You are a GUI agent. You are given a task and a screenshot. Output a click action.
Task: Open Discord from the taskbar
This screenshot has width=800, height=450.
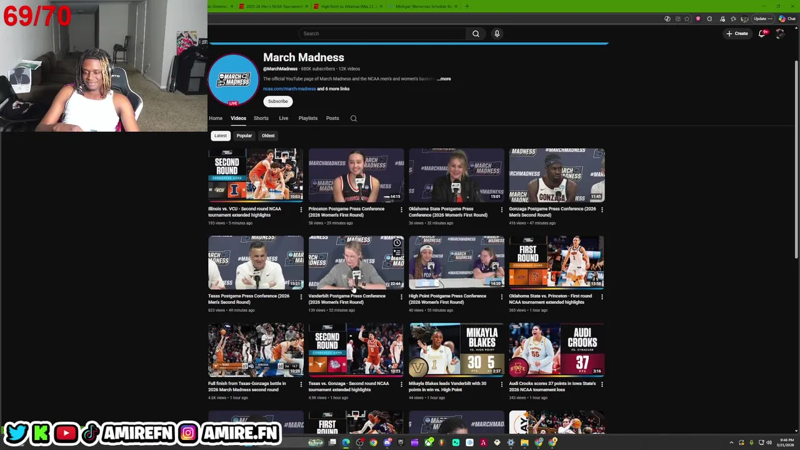387,442
